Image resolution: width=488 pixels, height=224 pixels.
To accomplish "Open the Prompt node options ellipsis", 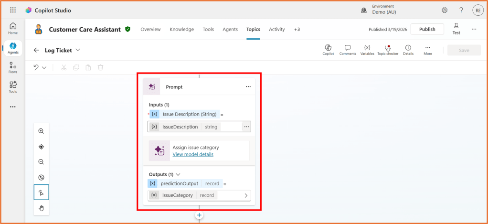I will [248, 87].
